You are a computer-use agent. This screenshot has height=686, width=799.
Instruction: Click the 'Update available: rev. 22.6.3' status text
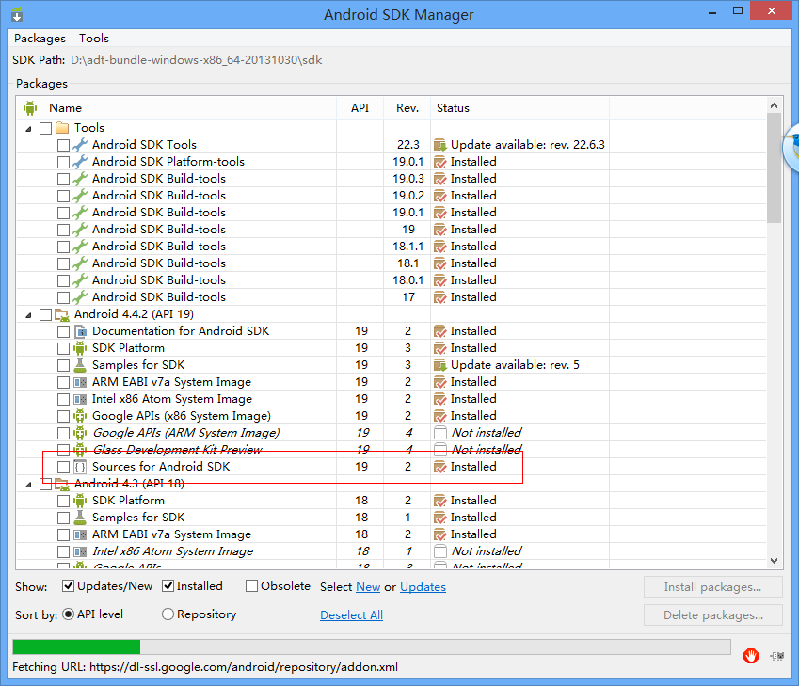528,145
